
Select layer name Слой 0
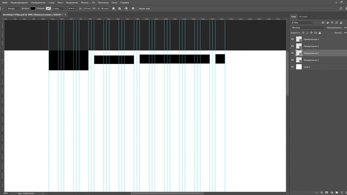point(306,67)
